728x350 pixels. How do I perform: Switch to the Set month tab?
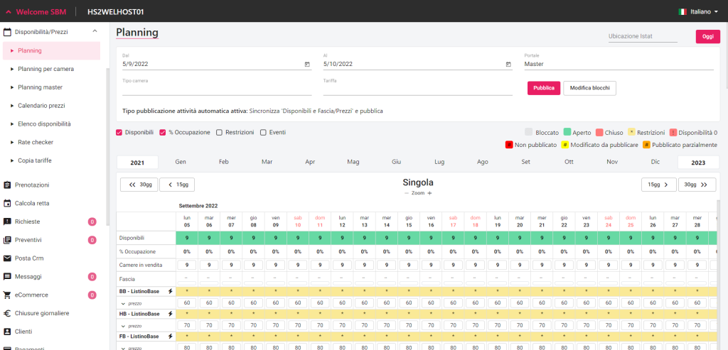tap(525, 163)
